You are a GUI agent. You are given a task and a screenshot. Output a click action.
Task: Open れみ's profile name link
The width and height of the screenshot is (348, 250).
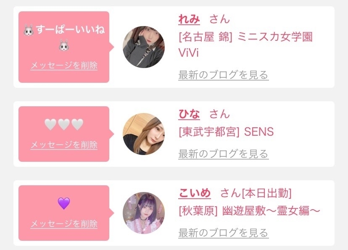189,19
